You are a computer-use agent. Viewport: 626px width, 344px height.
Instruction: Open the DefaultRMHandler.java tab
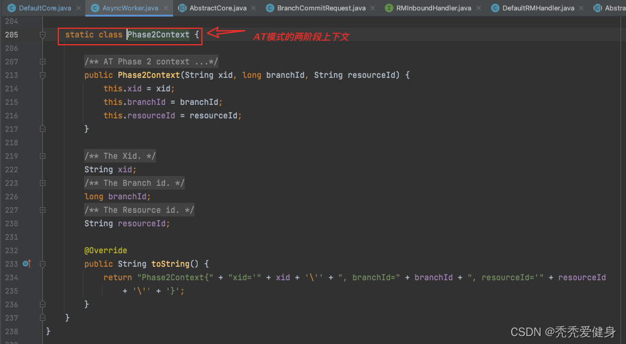click(538, 8)
